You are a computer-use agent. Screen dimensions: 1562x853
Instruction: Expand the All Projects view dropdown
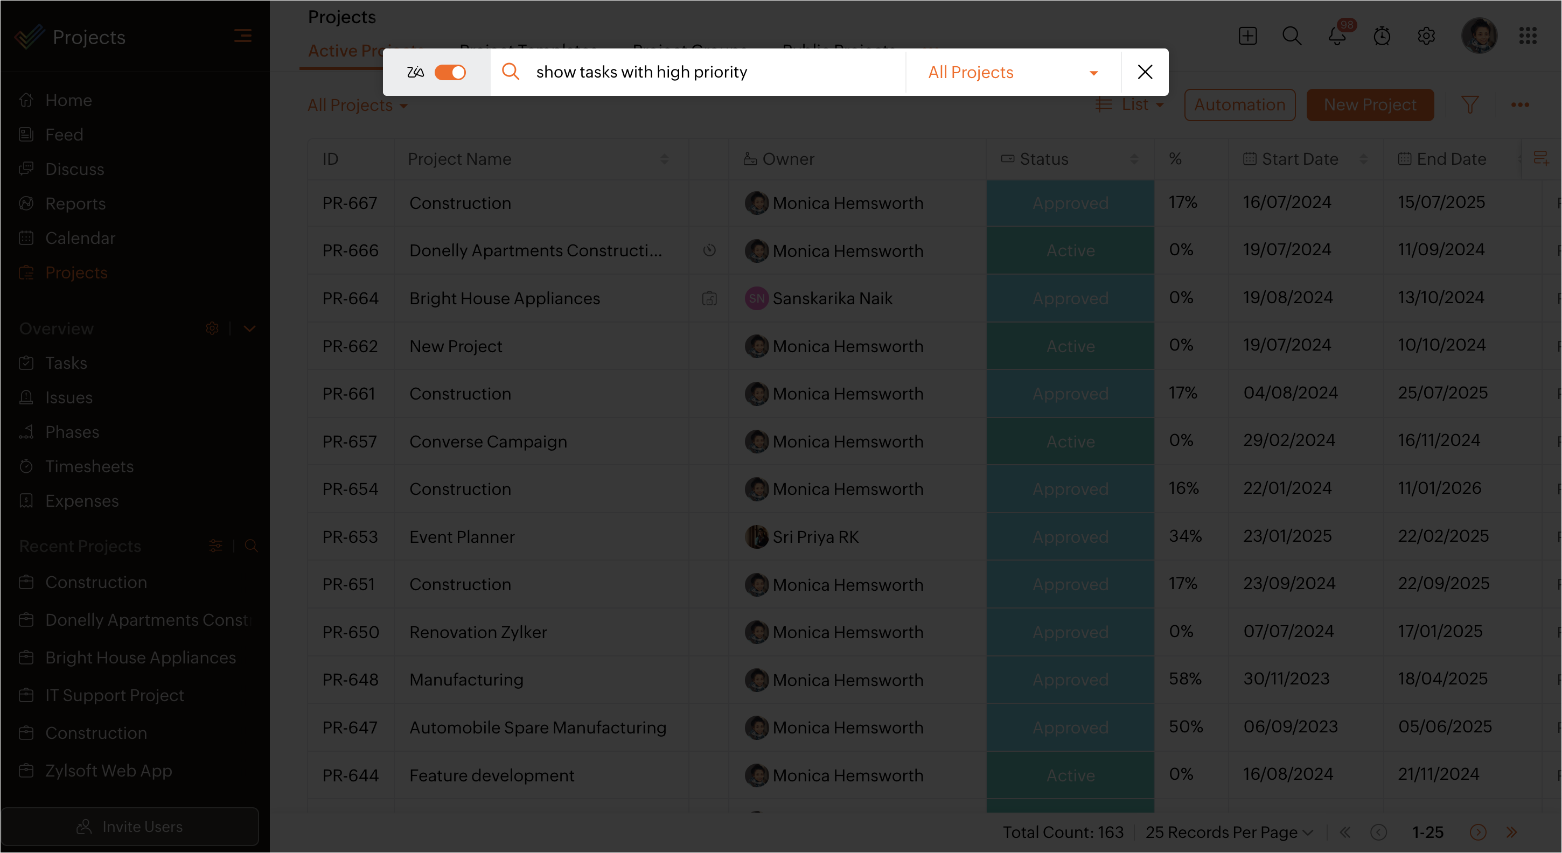(357, 106)
